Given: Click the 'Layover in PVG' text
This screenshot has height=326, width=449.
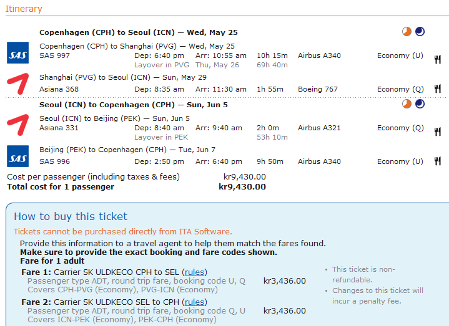Looking at the screenshot, I should [x=162, y=65].
